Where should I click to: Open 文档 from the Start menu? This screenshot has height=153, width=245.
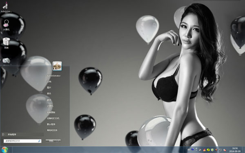point(49,82)
